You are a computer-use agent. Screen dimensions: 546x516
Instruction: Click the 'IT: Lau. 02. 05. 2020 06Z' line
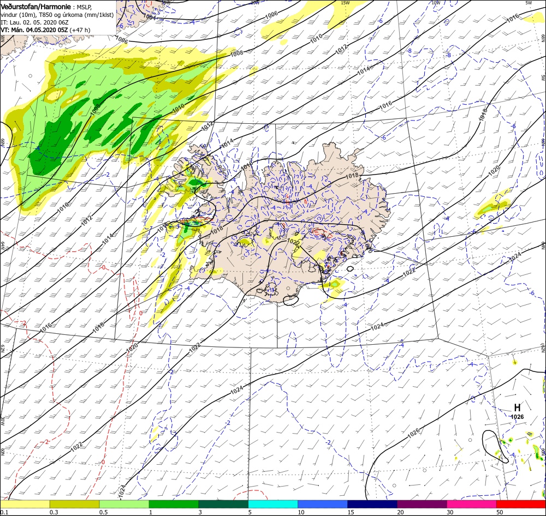[x=34, y=22]
